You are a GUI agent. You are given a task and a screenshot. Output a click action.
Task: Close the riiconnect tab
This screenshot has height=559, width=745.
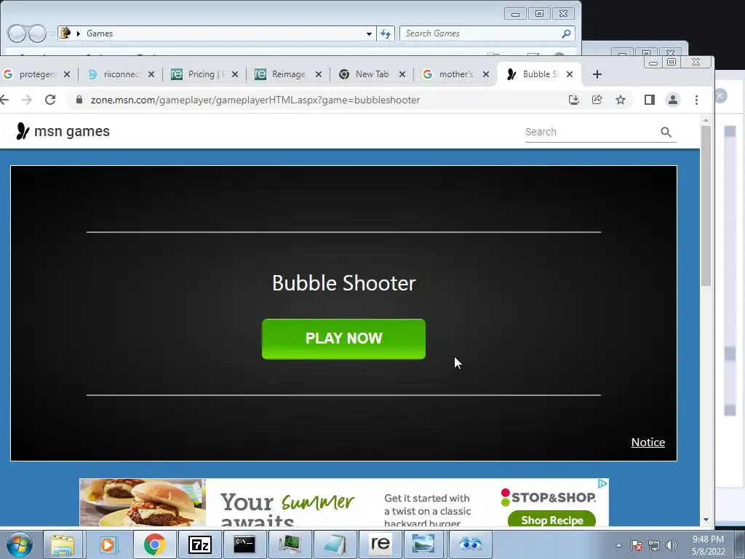(151, 74)
